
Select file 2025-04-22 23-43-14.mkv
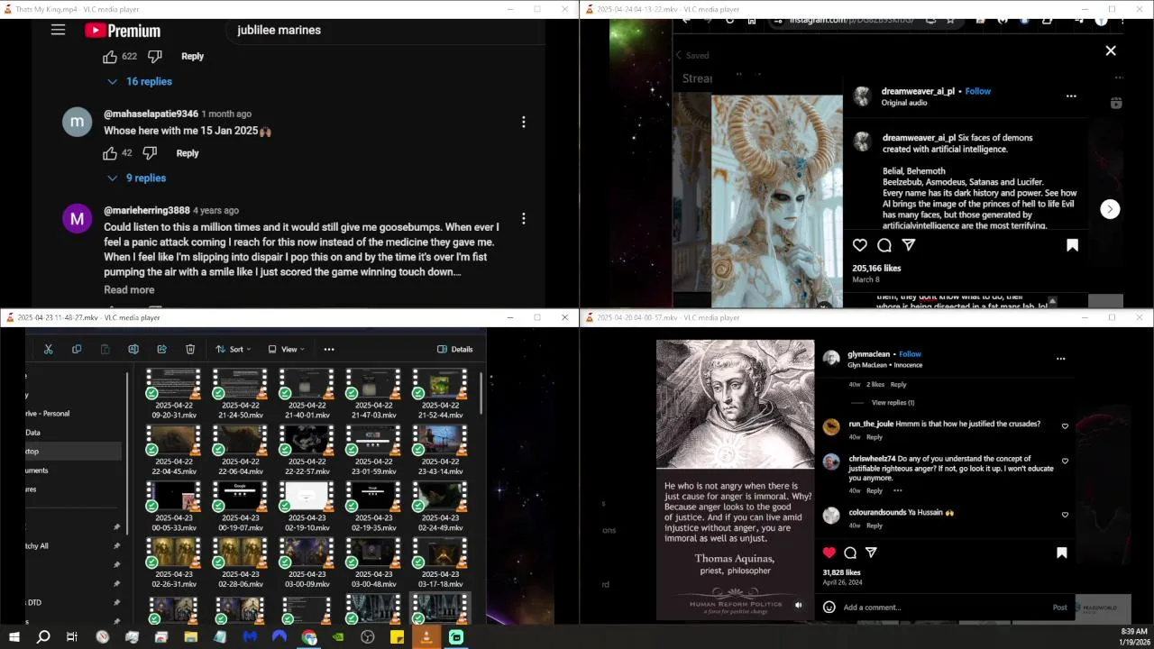[440, 450]
